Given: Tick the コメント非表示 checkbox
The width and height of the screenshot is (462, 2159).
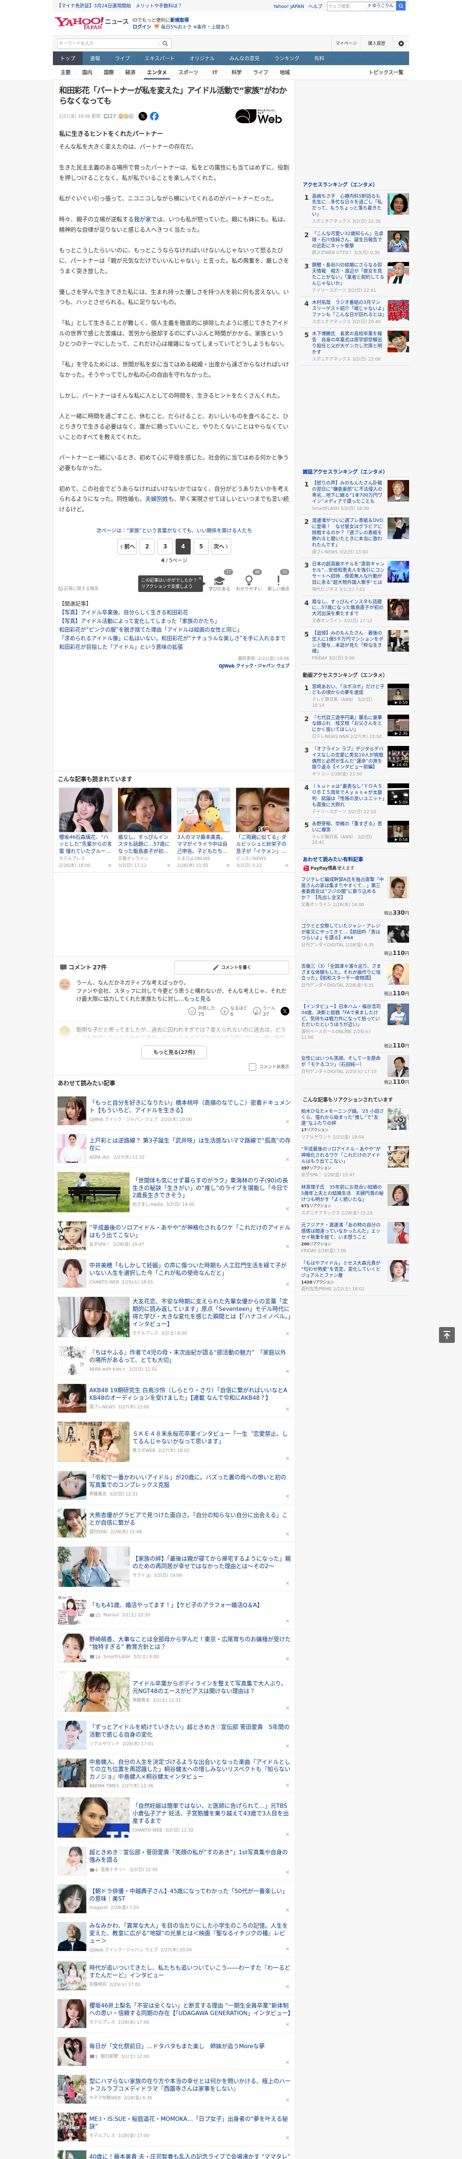Looking at the screenshot, I should [x=252, y=1067].
